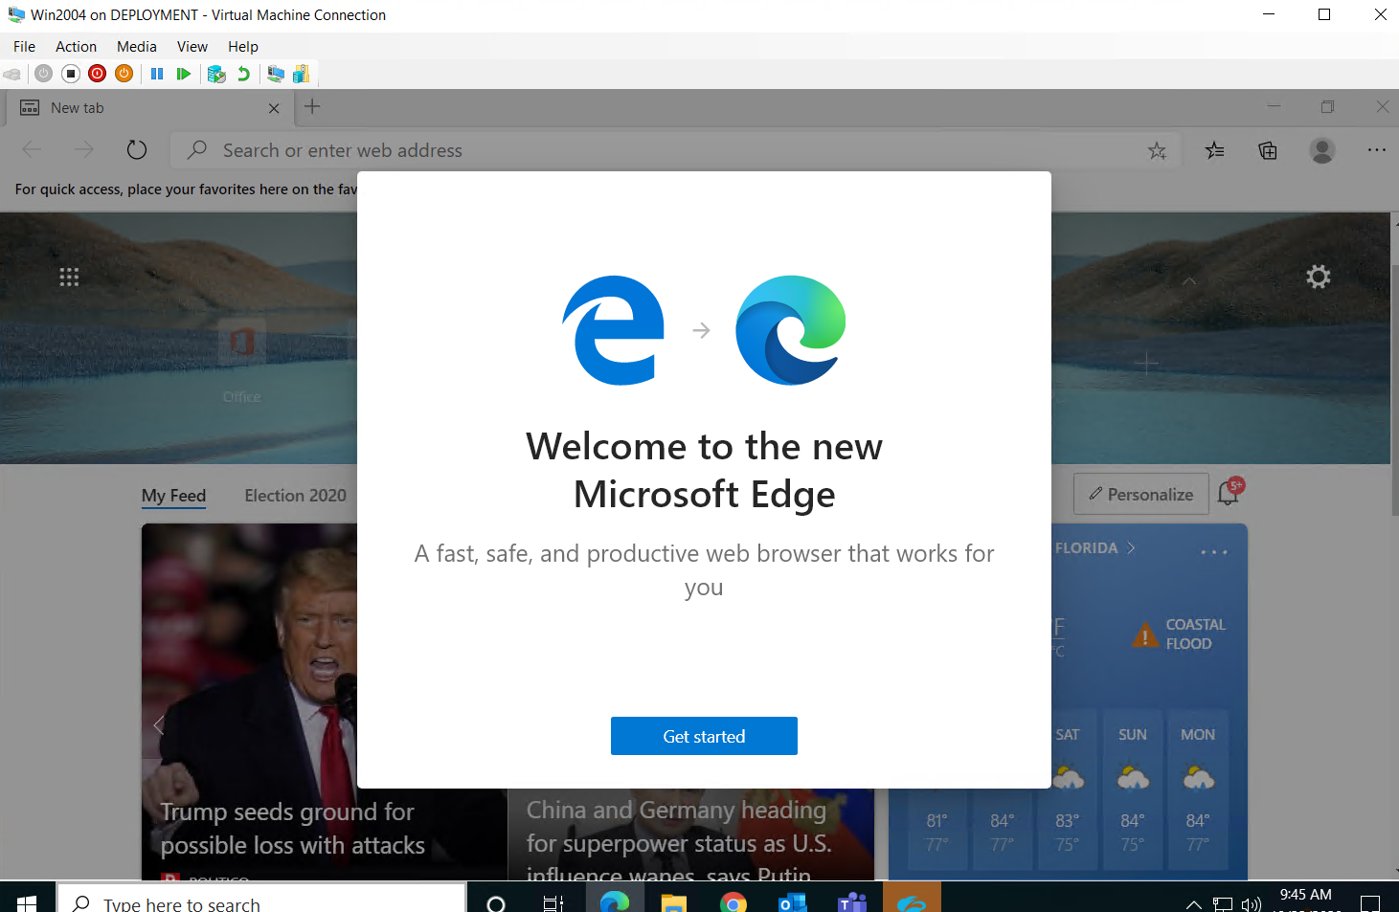The image size is (1399, 912).
Task: Select the MON forecast day
Action: 1198,791
